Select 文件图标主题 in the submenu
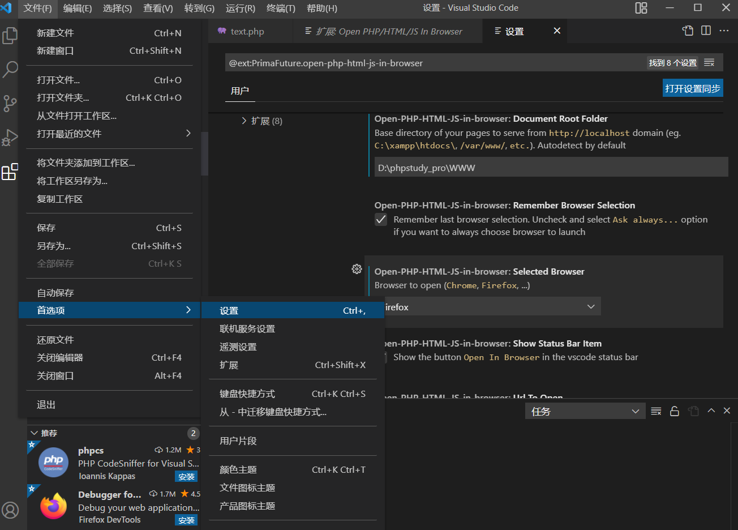The height and width of the screenshot is (530, 738). pyautogui.click(x=293, y=488)
